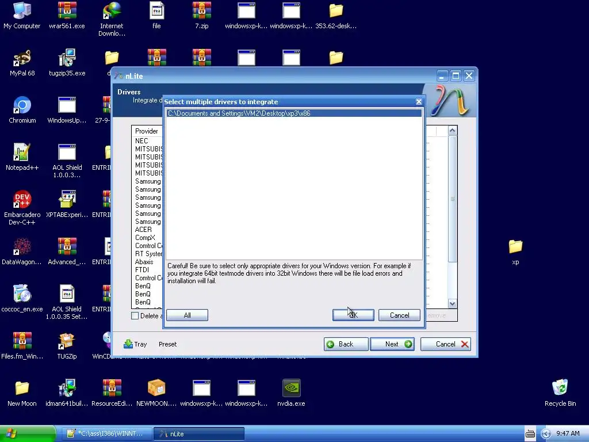Launch nvdia.exe desktop icon

click(x=291, y=393)
